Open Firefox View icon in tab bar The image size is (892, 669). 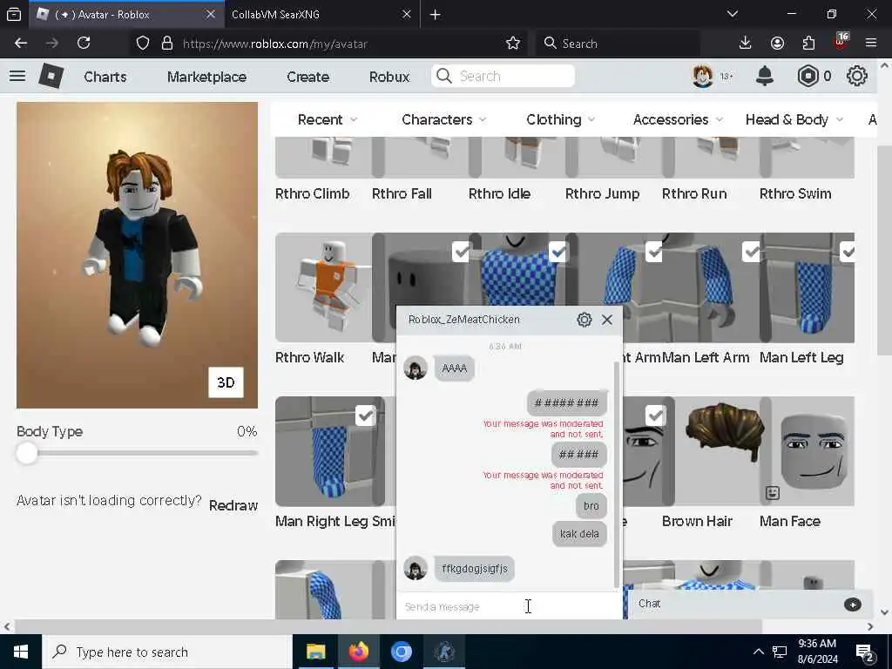click(x=14, y=15)
